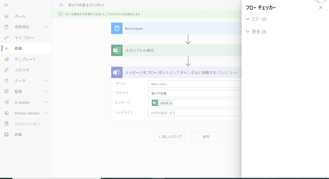
Task: Collapse the メッセージをフロー ボット step header
Action: (x=176, y=72)
